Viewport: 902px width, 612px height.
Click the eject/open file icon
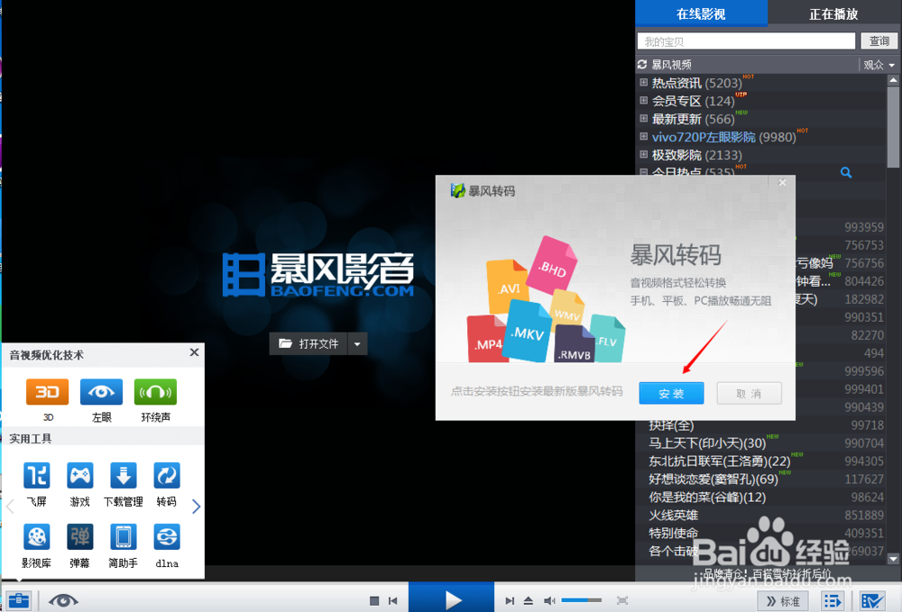[x=528, y=601]
